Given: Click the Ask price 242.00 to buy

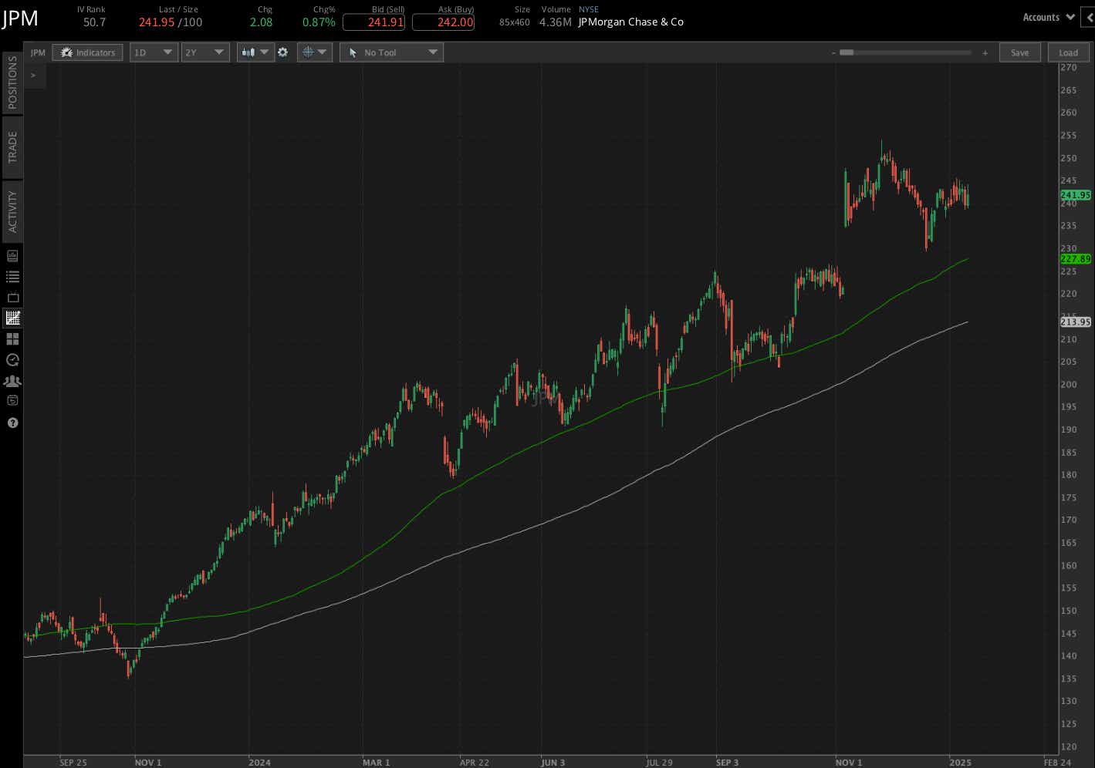Looking at the screenshot, I should (x=443, y=22).
